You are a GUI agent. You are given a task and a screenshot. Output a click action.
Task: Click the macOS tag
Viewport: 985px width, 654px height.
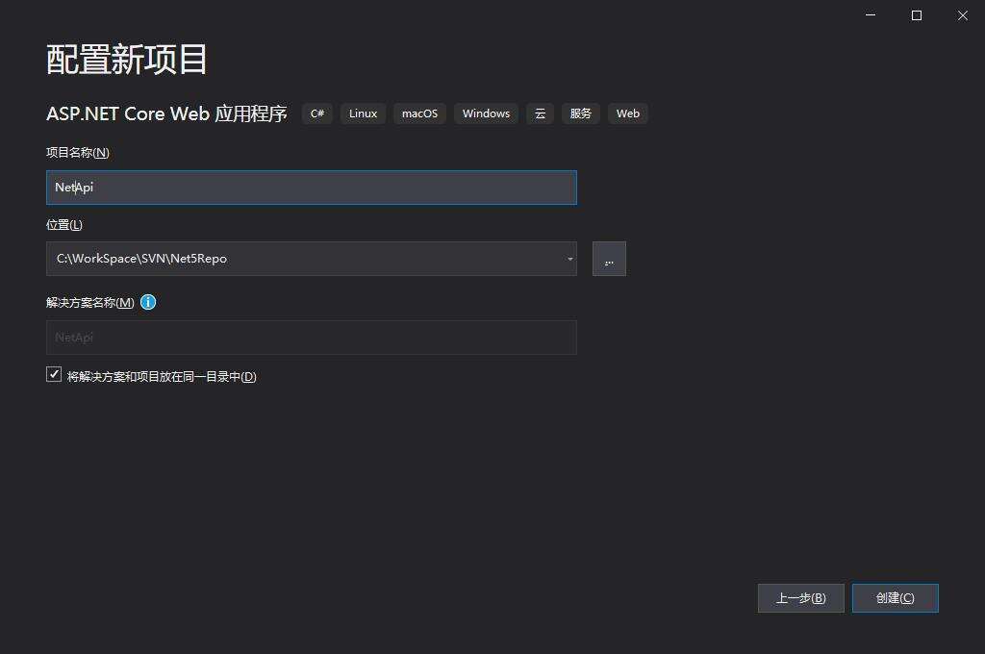pos(419,113)
